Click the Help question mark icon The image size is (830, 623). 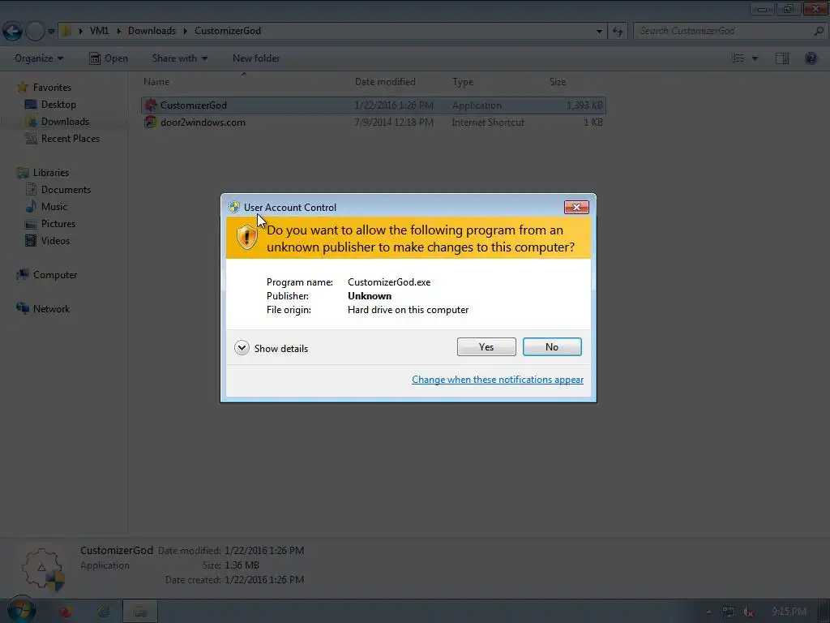click(811, 58)
